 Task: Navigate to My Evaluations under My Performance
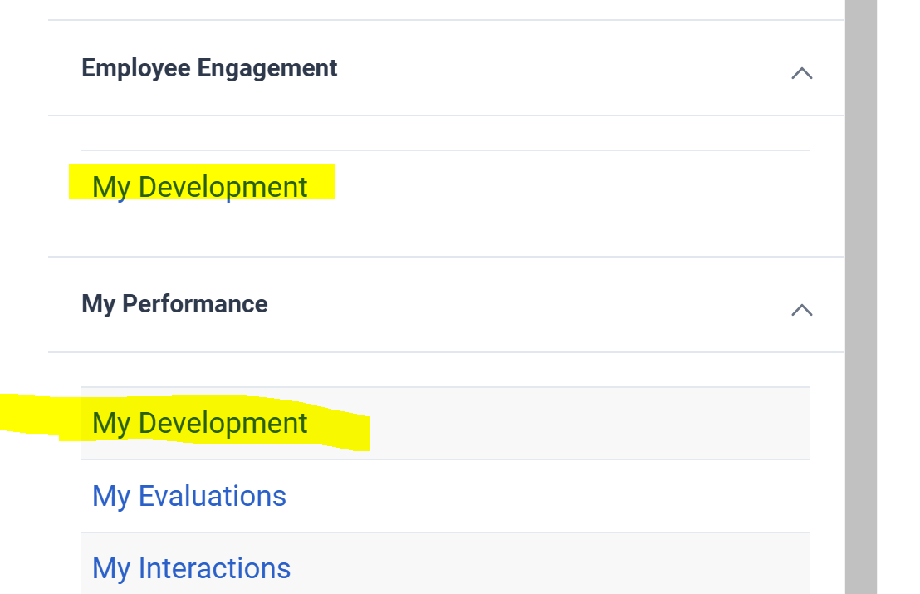tap(189, 496)
